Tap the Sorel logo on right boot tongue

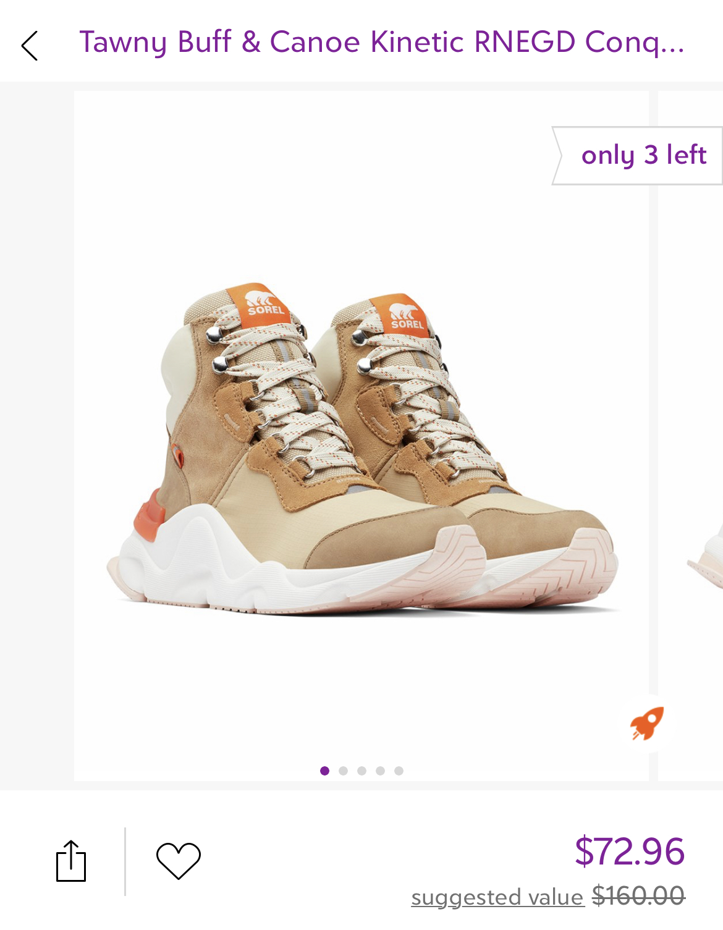point(404,315)
